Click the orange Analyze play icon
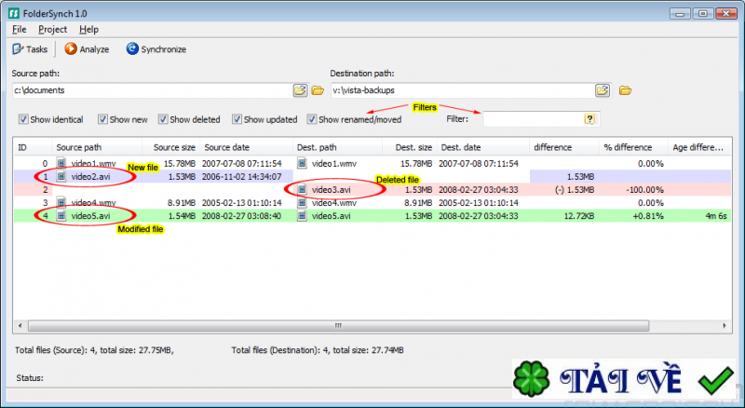 point(71,48)
